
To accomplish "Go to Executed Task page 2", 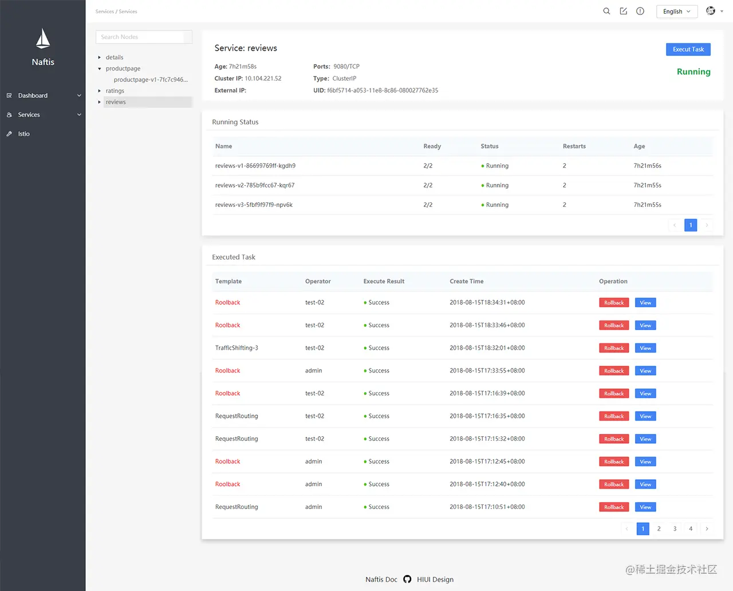I will point(659,529).
